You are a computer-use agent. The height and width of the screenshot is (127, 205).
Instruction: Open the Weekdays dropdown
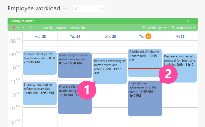tap(157, 28)
